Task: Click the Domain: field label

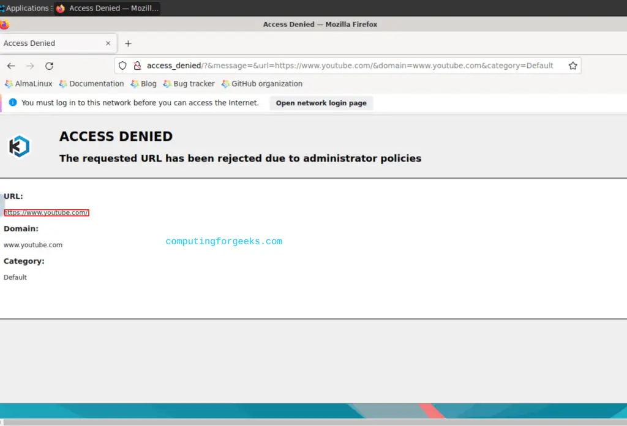Action: coord(21,228)
